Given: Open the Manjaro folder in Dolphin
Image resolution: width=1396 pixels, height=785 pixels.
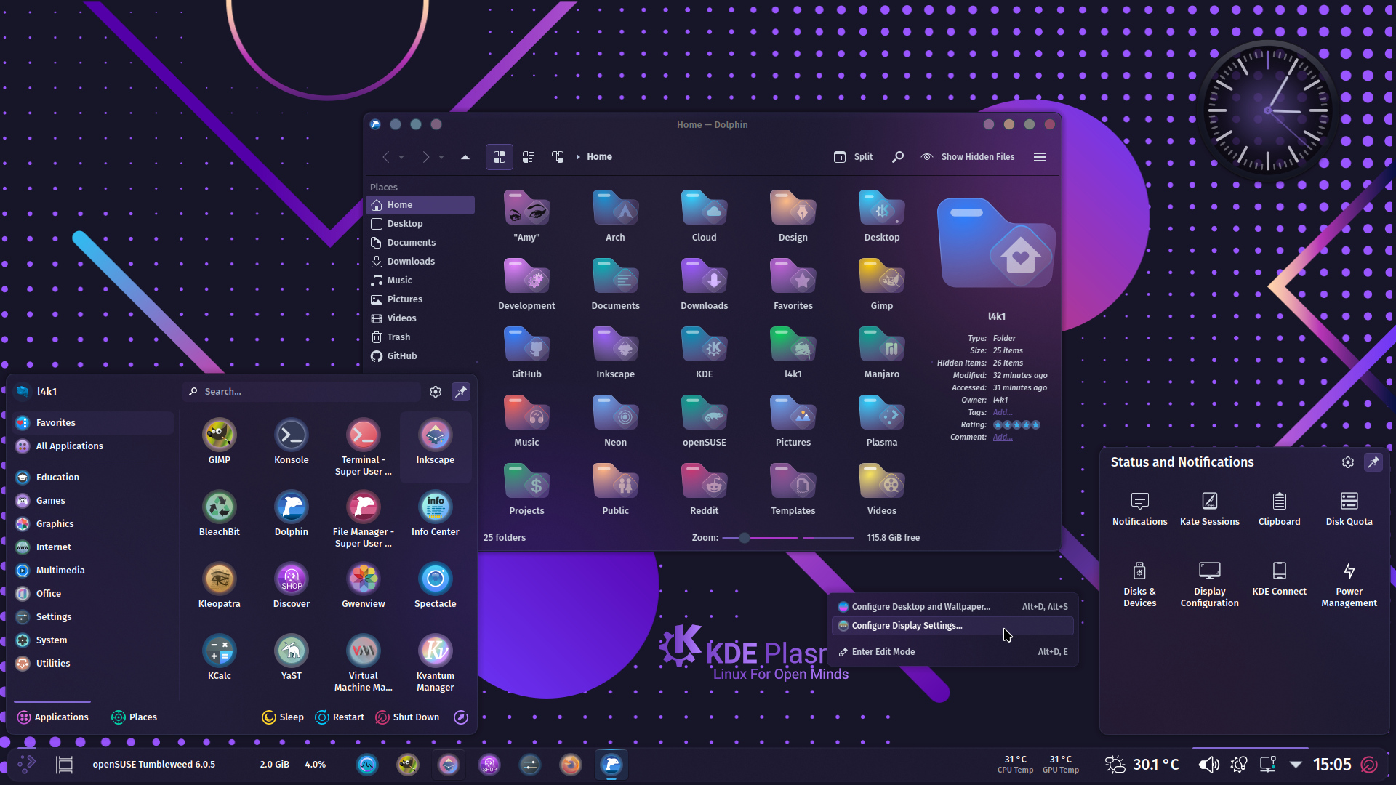Looking at the screenshot, I should 882,353.
